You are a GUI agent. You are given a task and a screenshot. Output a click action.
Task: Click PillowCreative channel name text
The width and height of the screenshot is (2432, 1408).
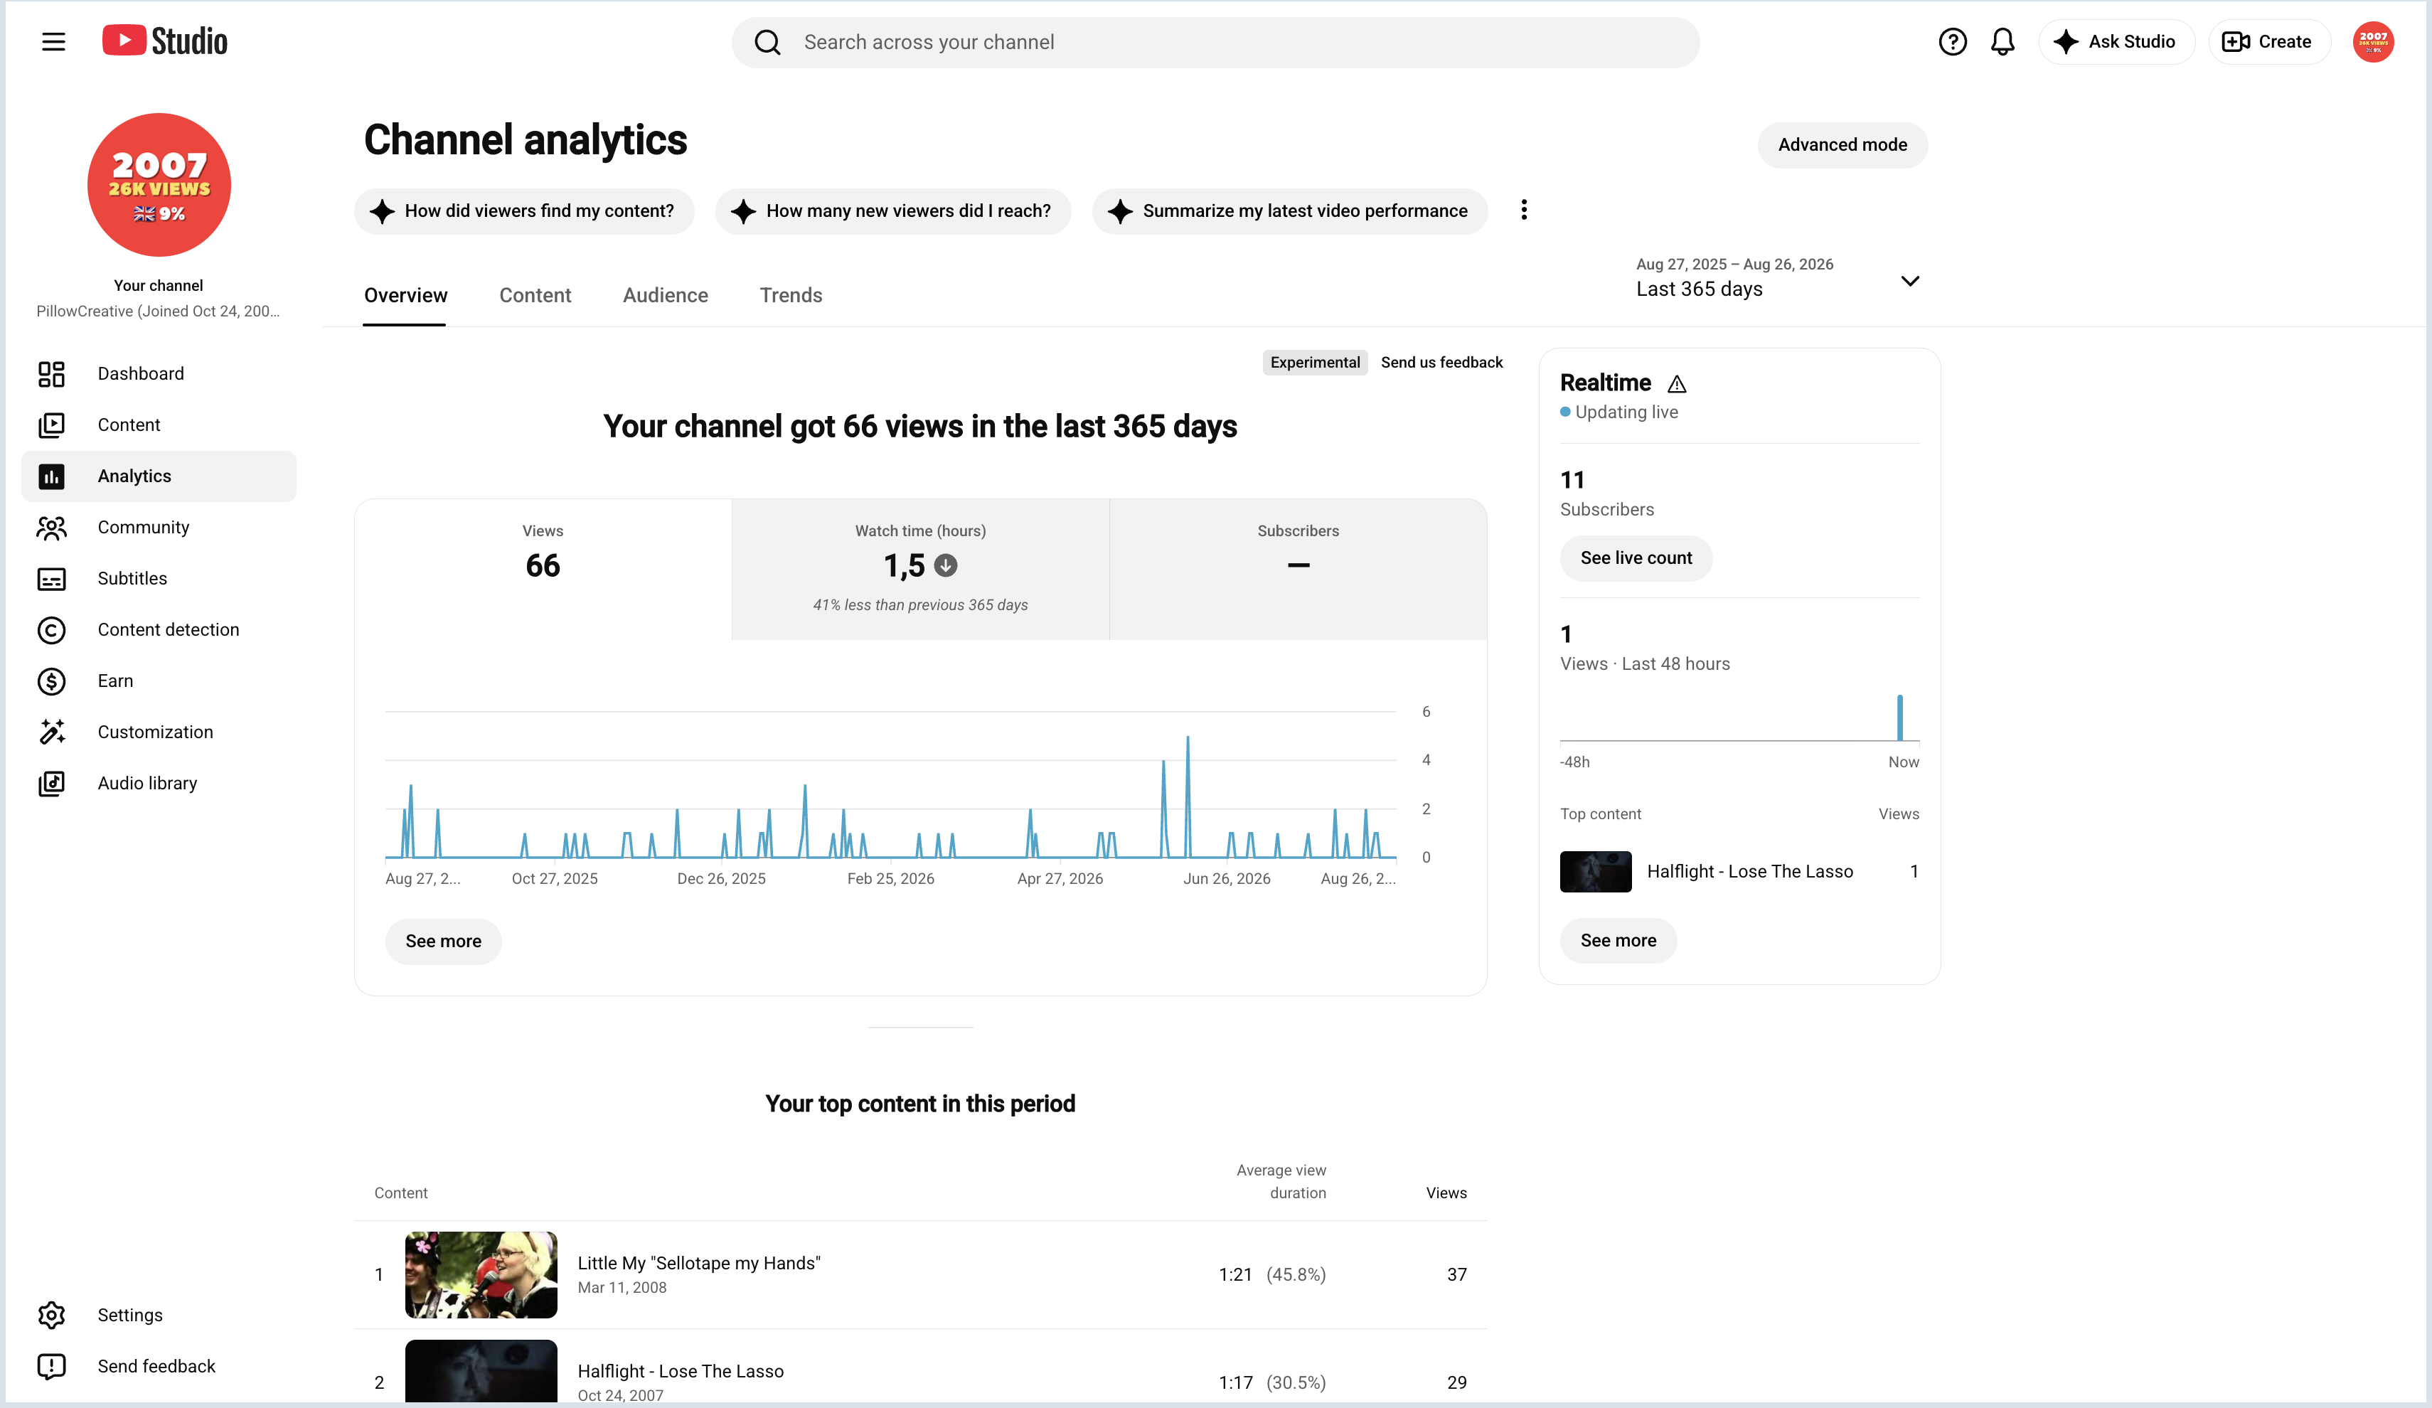click(159, 311)
